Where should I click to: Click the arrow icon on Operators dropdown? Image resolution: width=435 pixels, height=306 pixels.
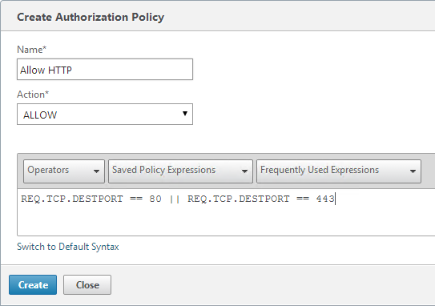[96, 171]
